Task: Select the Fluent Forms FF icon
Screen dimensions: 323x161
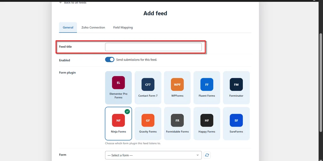Action: click(207, 84)
